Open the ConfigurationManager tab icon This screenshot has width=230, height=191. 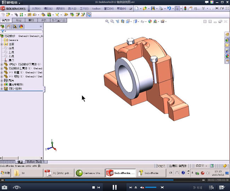(15, 27)
